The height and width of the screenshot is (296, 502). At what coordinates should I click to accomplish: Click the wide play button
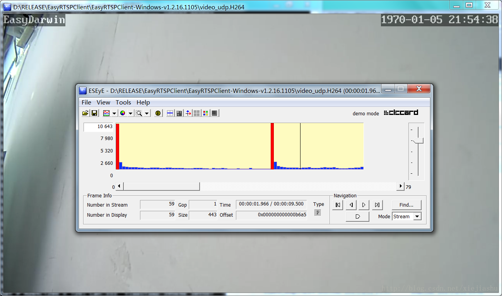coord(357,217)
